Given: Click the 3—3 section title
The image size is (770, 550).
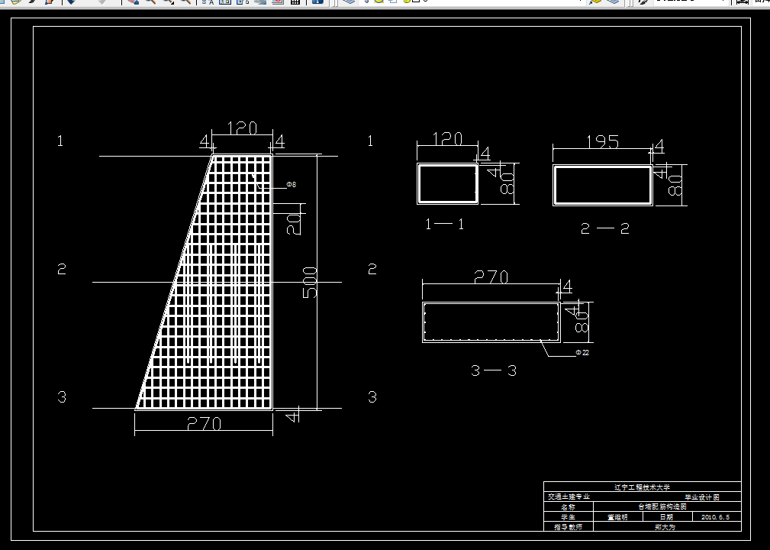Looking at the screenshot, I should (x=494, y=370).
